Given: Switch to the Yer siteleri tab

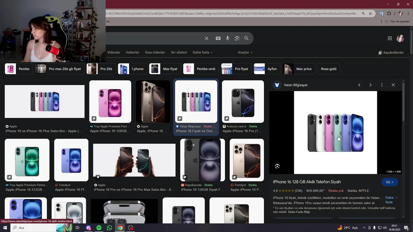Looking at the screenshot, I should coord(179,53).
